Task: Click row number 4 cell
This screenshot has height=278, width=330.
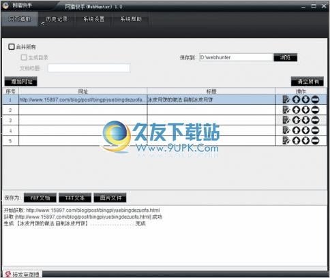Action: click(10, 131)
